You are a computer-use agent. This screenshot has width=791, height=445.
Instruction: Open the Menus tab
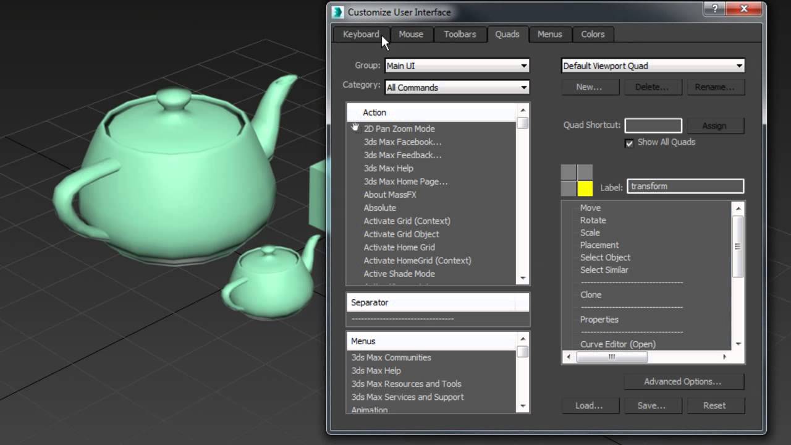click(x=549, y=34)
